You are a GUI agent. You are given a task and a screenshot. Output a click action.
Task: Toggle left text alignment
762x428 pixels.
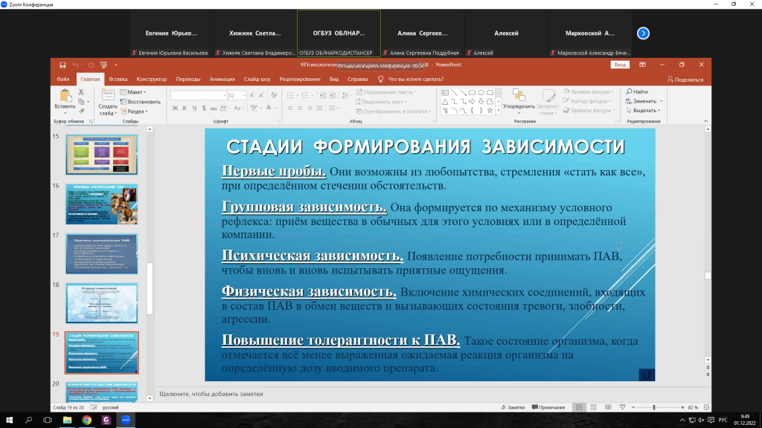click(x=290, y=108)
